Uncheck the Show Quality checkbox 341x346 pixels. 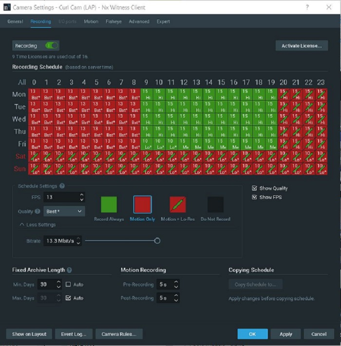(255, 188)
